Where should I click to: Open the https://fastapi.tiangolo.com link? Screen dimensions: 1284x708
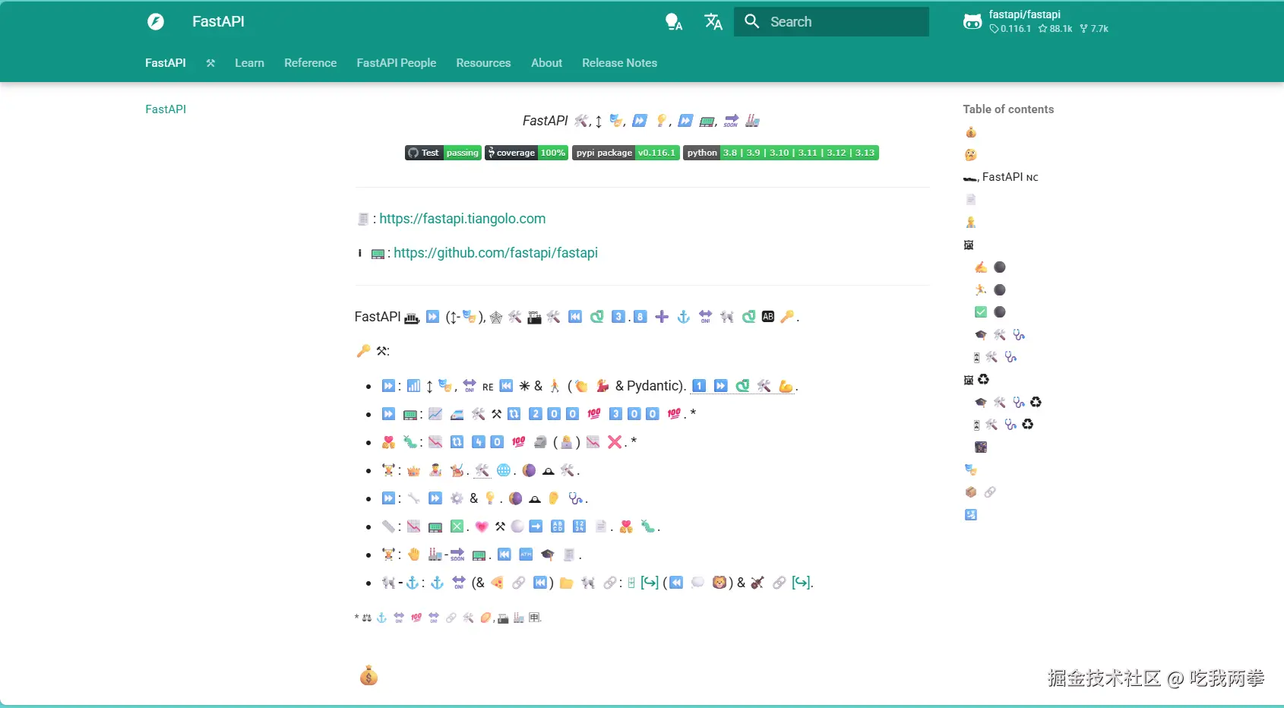point(462,219)
